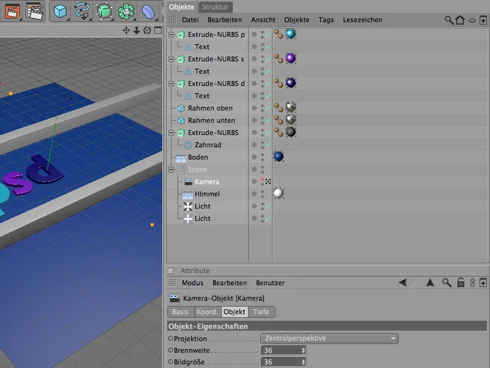Viewport: 490px width, 368px height.
Task: Click the green NURBS generator icon
Action: pos(104,11)
